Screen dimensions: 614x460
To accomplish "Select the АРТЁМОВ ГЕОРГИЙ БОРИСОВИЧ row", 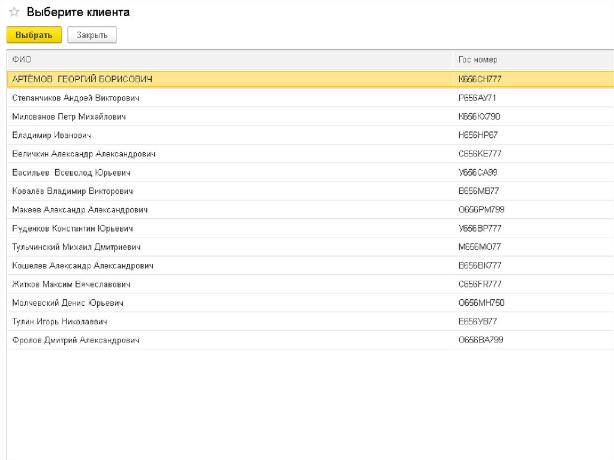I will (x=82, y=79).
